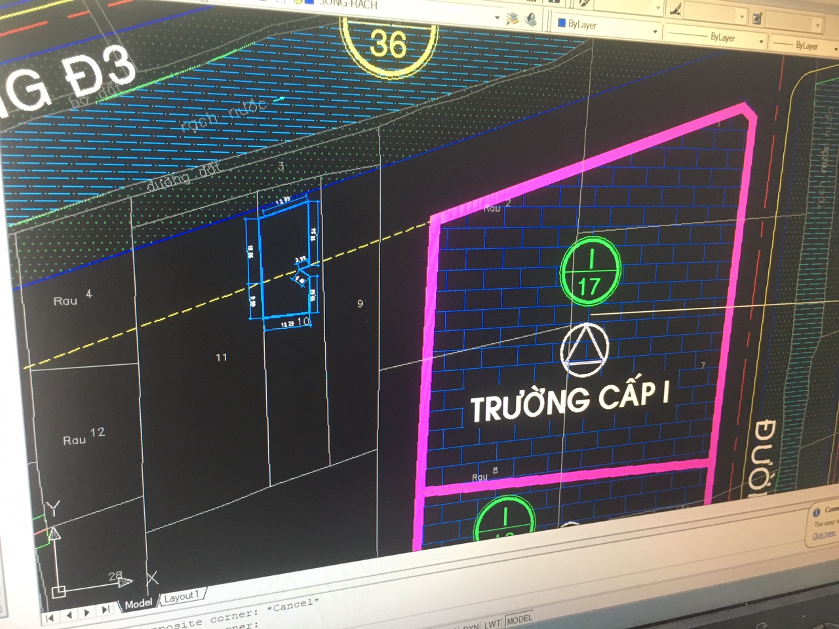Open the lineweight ByLayer dropdown at far right
The height and width of the screenshot is (629, 839).
805,45
